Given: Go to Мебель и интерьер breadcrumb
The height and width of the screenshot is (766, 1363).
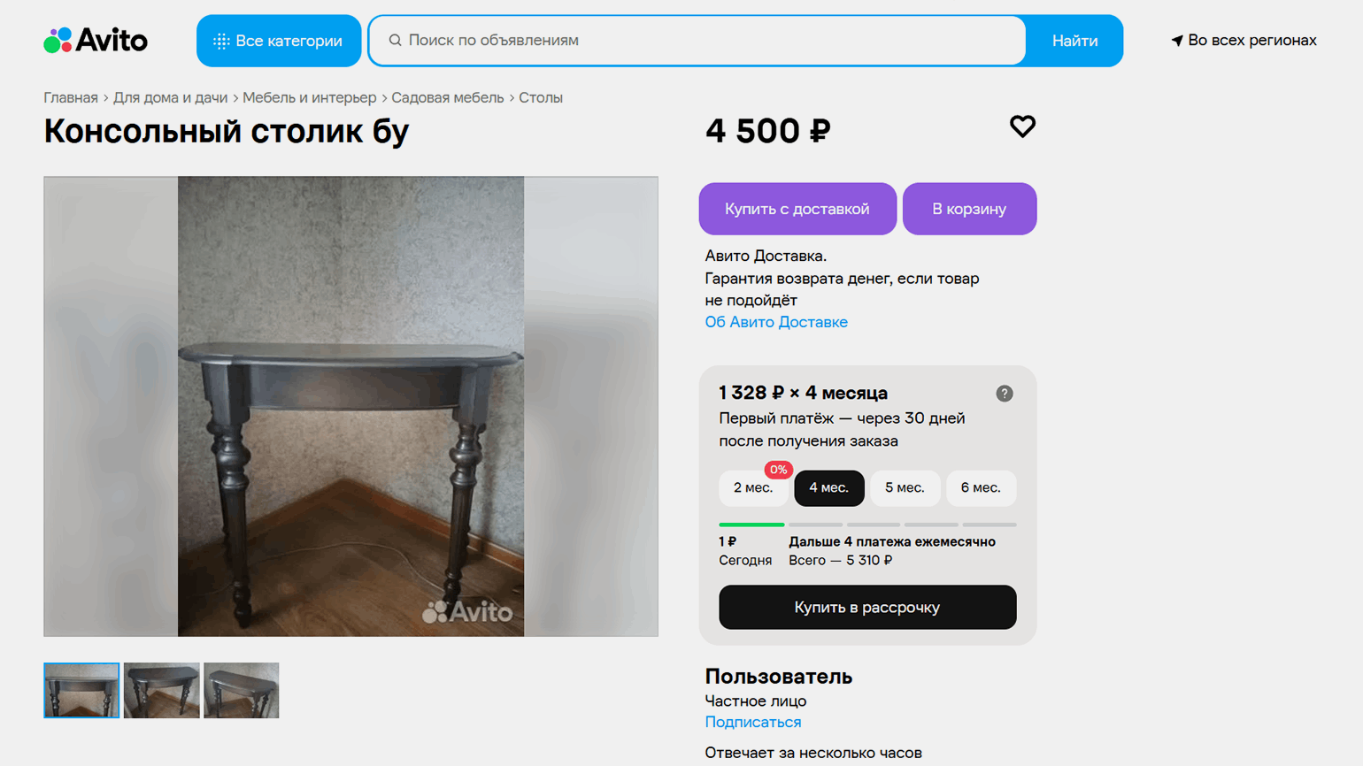Looking at the screenshot, I should pyautogui.click(x=309, y=97).
